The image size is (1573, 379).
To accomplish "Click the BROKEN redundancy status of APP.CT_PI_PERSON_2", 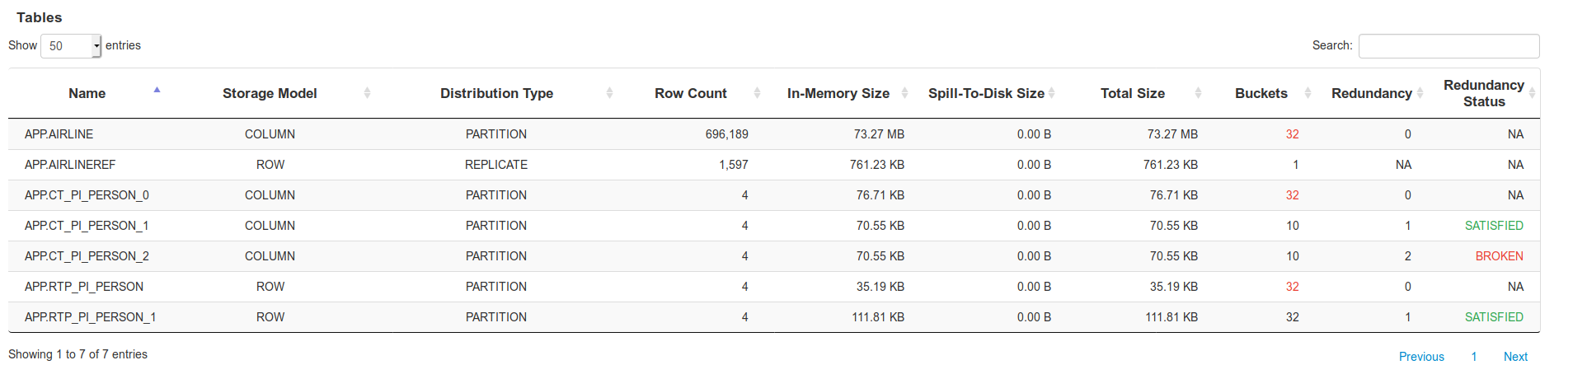I will coord(1499,256).
